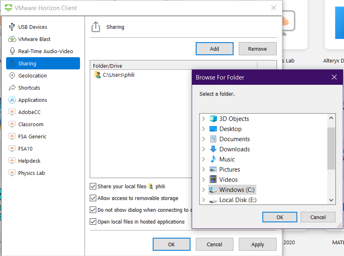Expand the Pictures tree node chevron
344x256 pixels.
tap(203, 170)
